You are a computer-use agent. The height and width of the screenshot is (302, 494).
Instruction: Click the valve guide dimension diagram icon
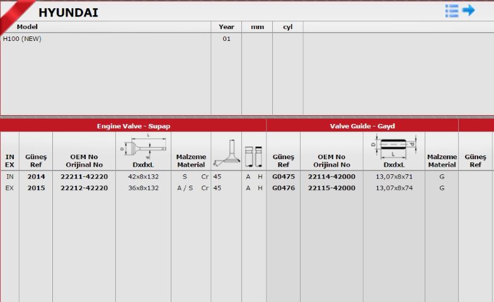[394, 147]
